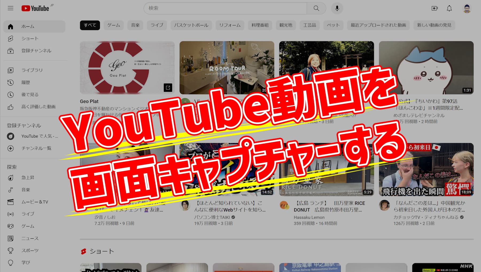Visit カチョックTV・ティナちゃんねる channel

(426, 217)
